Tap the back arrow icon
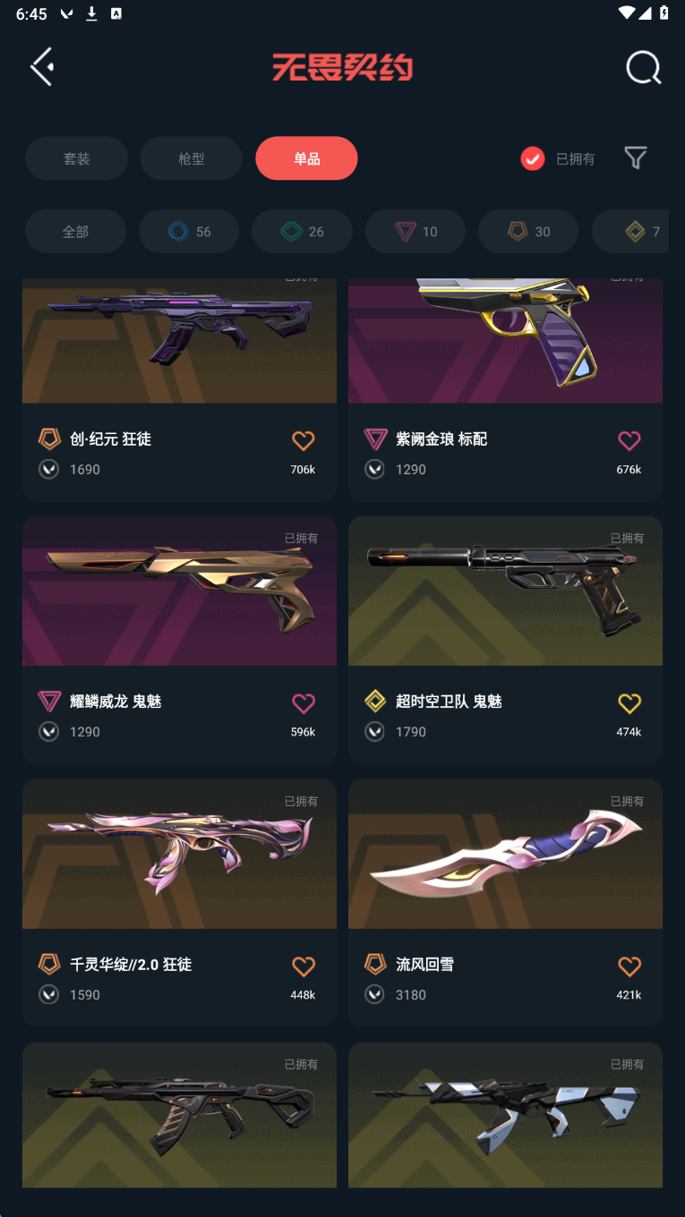This screenshot has width=685, height=1217. 42,67
